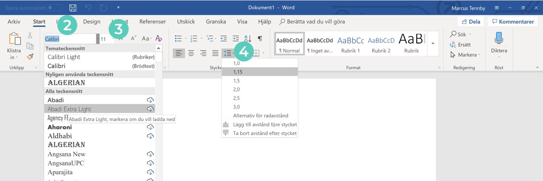Open Alternativ för radavstånd

[260, 116]
